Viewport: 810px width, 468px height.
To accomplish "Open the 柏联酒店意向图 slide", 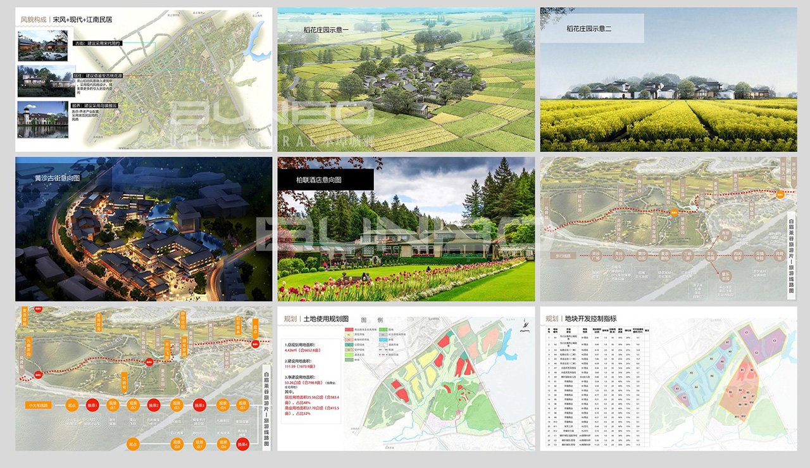I will [406, 229].
